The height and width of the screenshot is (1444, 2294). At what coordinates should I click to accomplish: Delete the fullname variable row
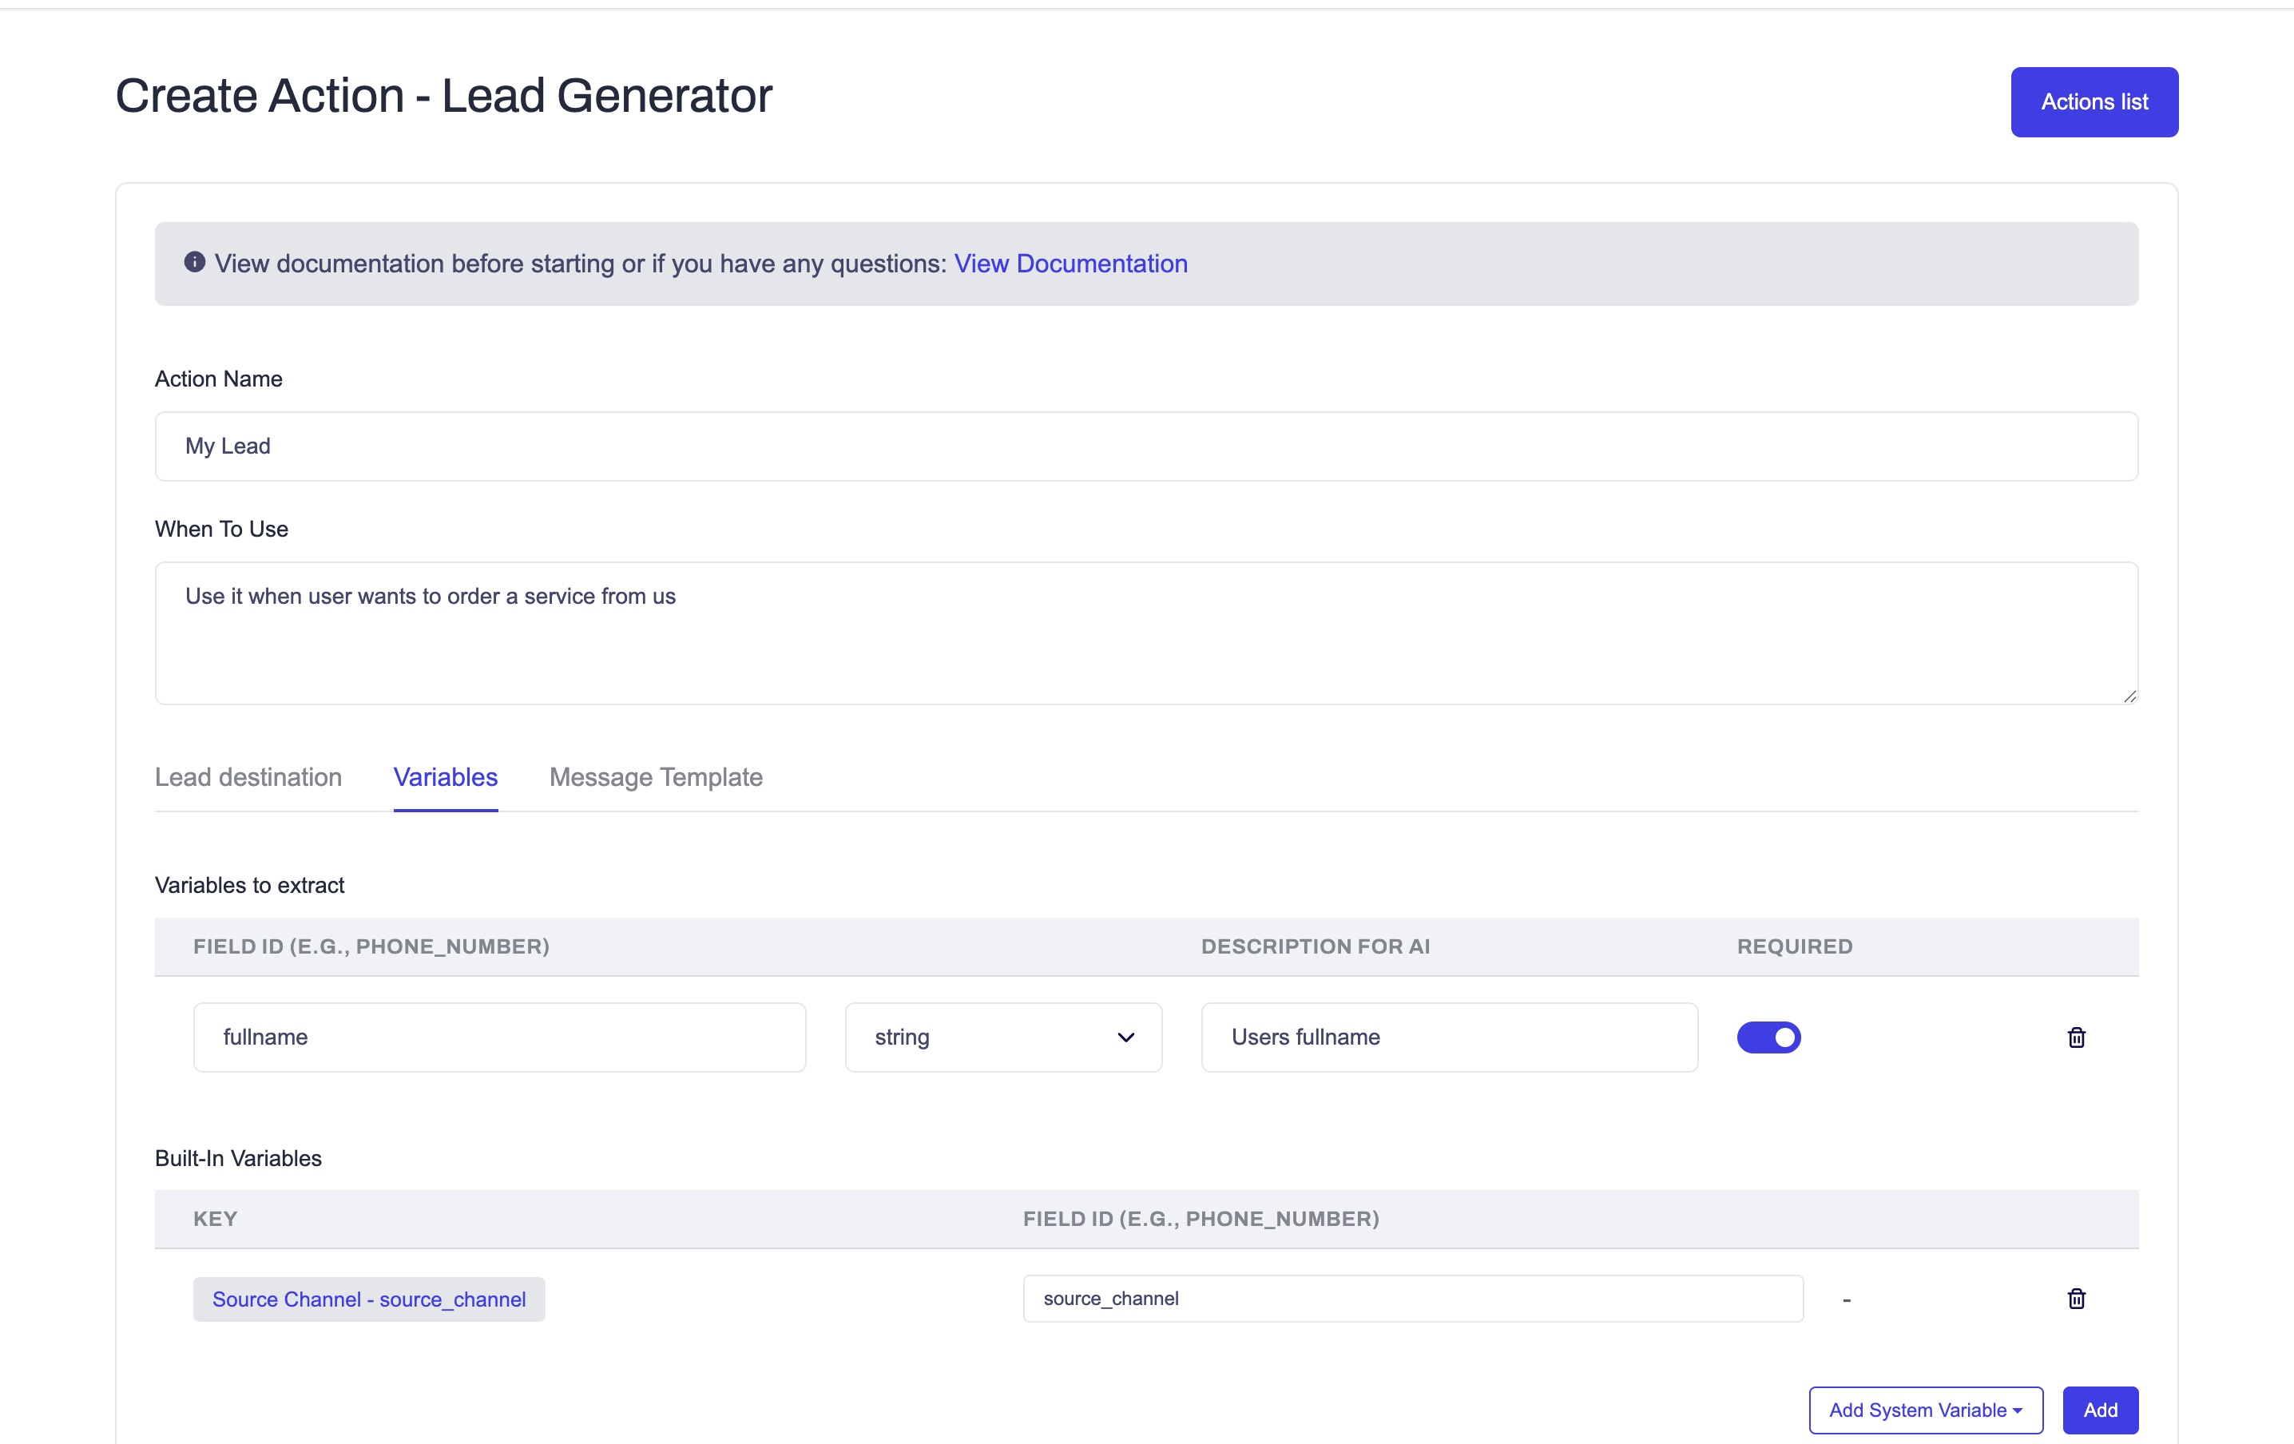[x=2077, y=1037]
